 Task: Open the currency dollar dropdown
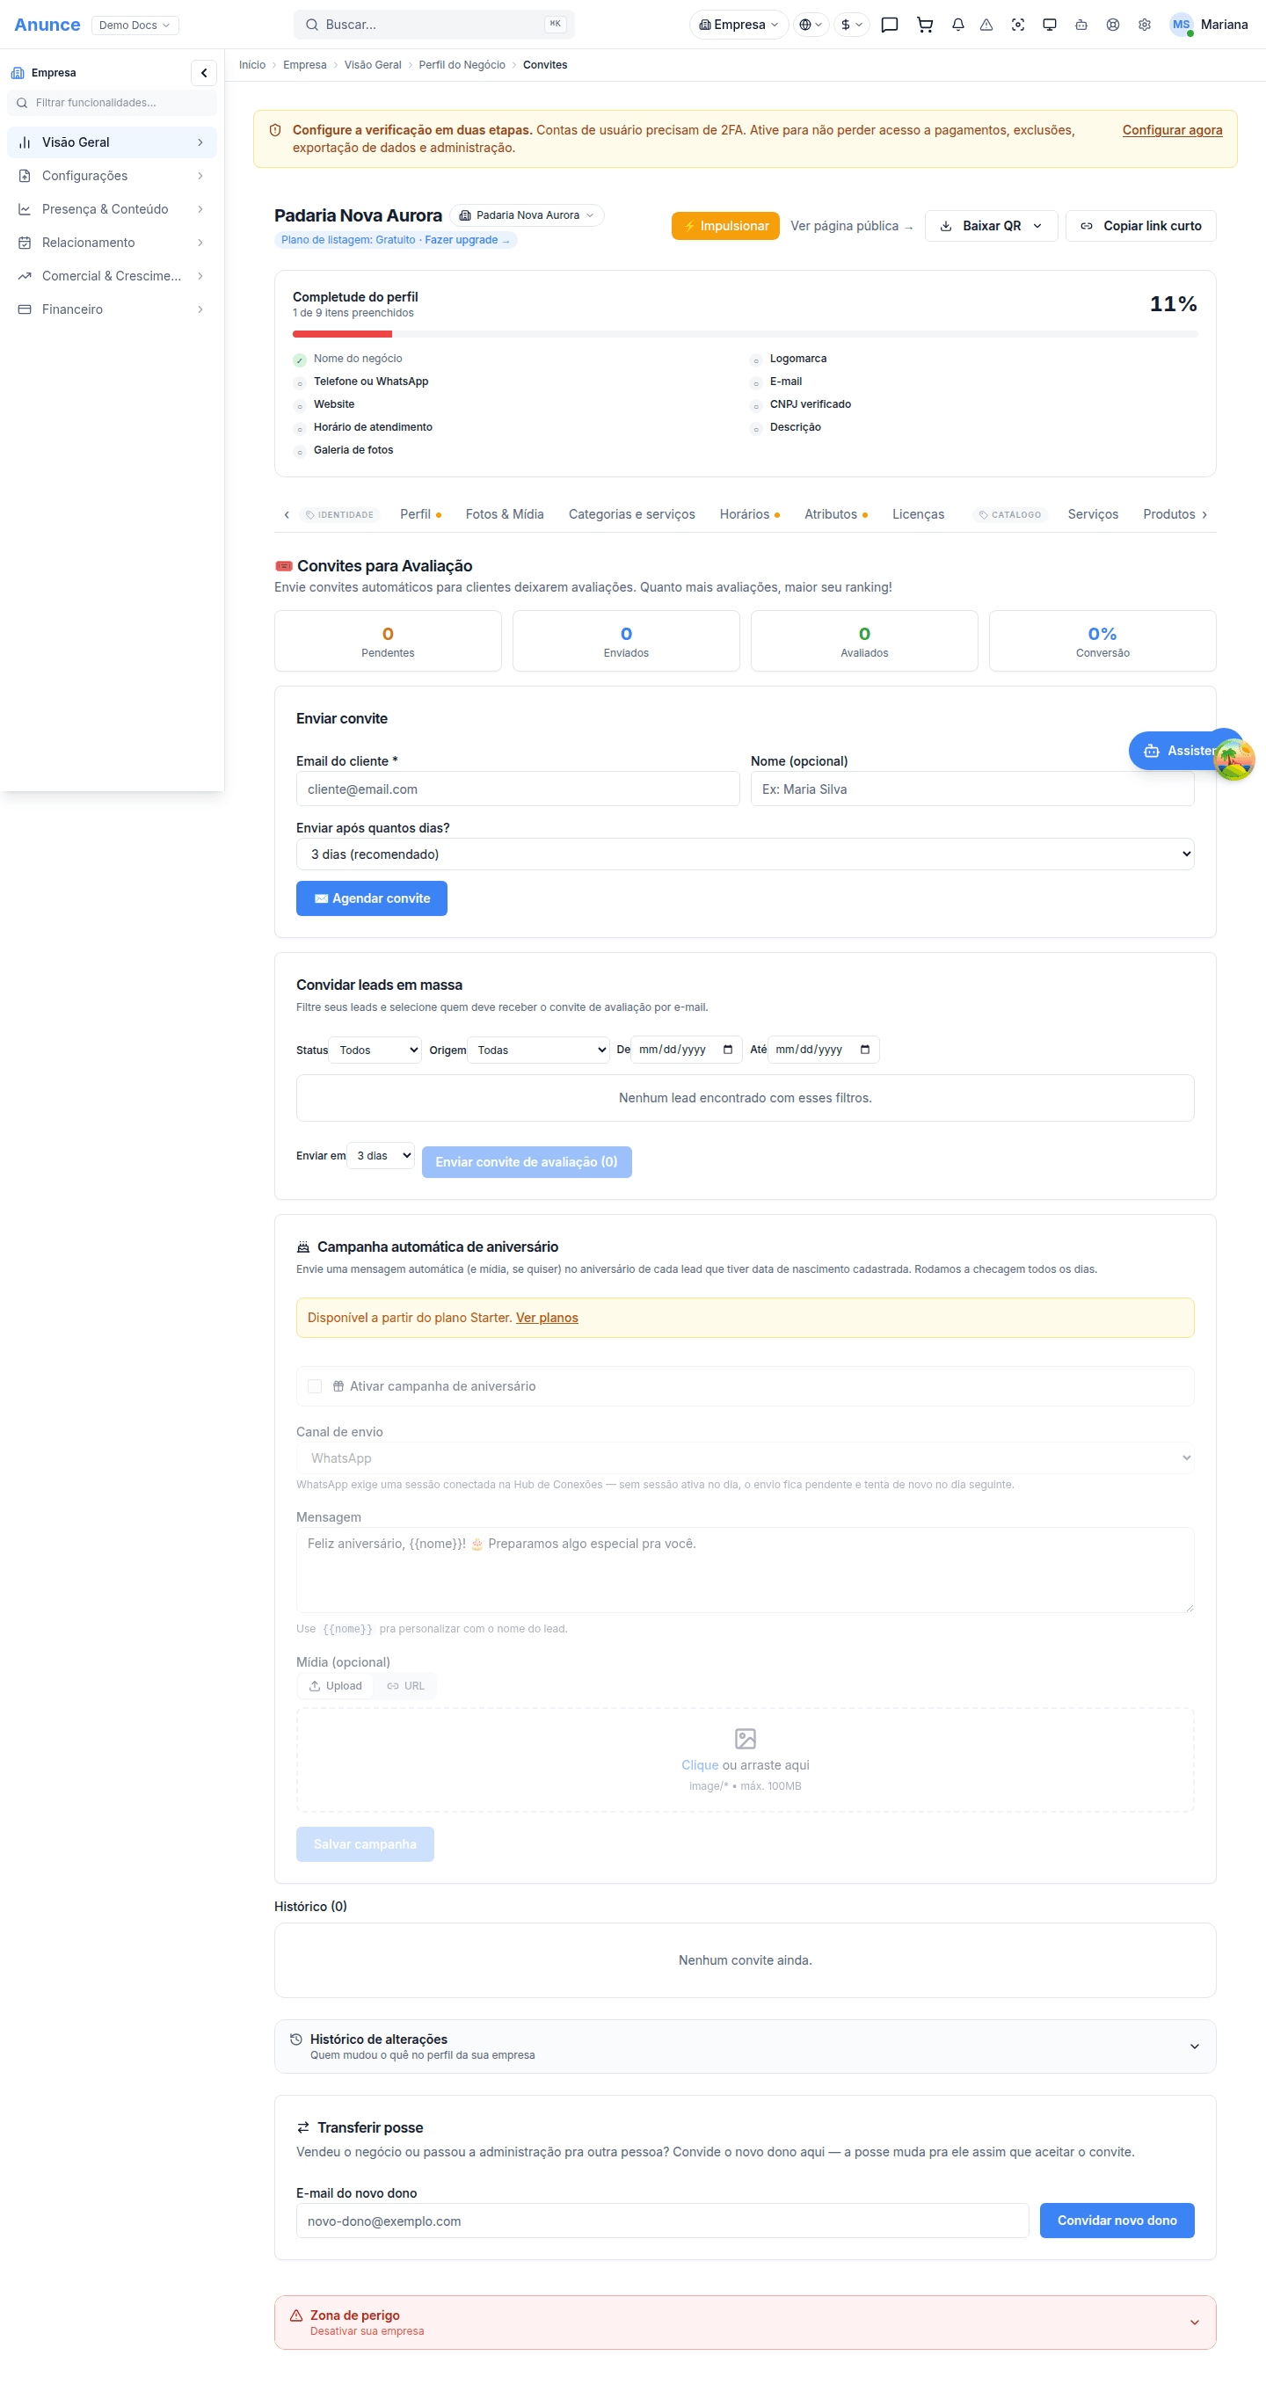pos(851,25)
